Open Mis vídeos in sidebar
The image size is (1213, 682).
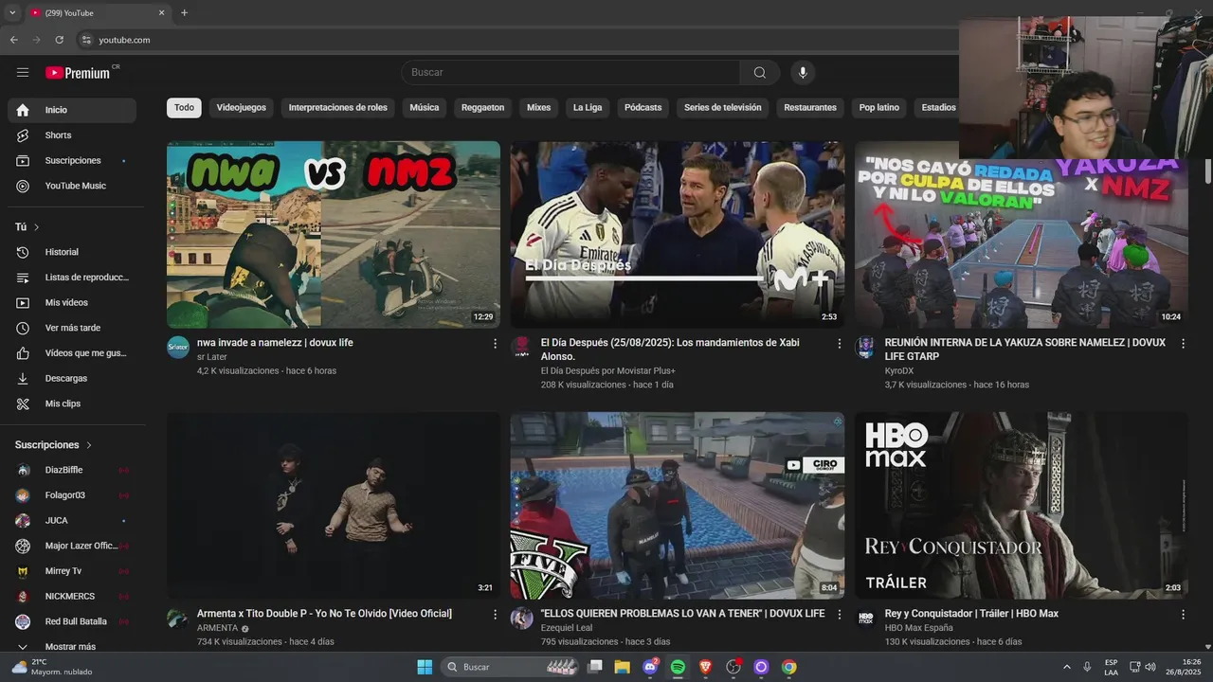click(72, 303)
